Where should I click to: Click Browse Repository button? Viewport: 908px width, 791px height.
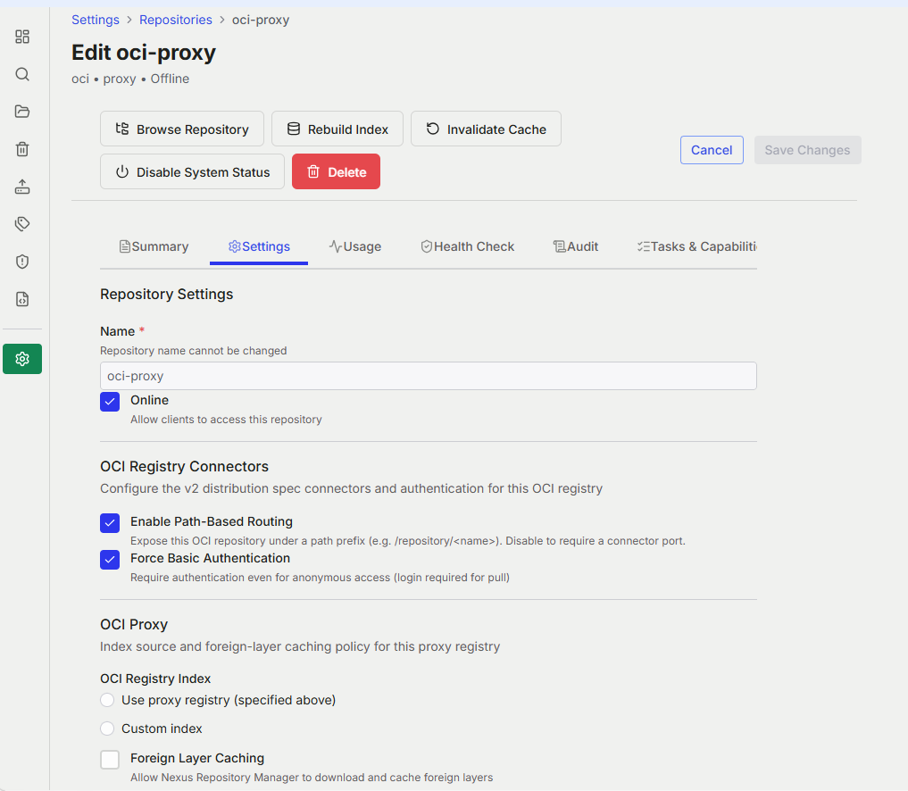pos(182,129)
